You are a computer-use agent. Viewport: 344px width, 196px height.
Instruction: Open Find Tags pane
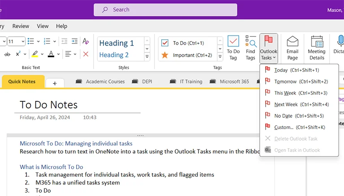click(250, 48)
